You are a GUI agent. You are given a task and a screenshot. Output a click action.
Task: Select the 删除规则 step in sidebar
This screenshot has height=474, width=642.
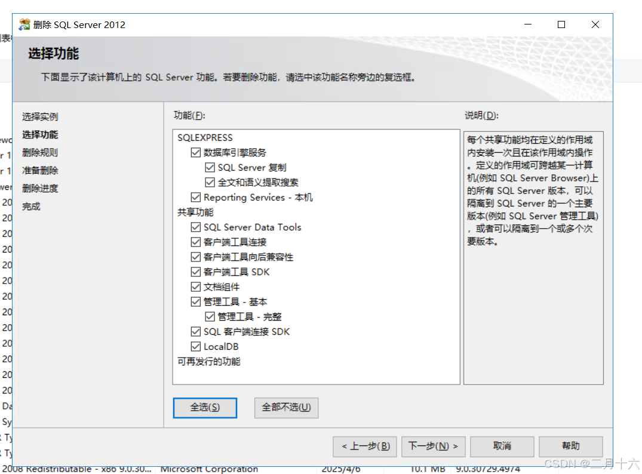pyautogui.click(x=40, y=153)
